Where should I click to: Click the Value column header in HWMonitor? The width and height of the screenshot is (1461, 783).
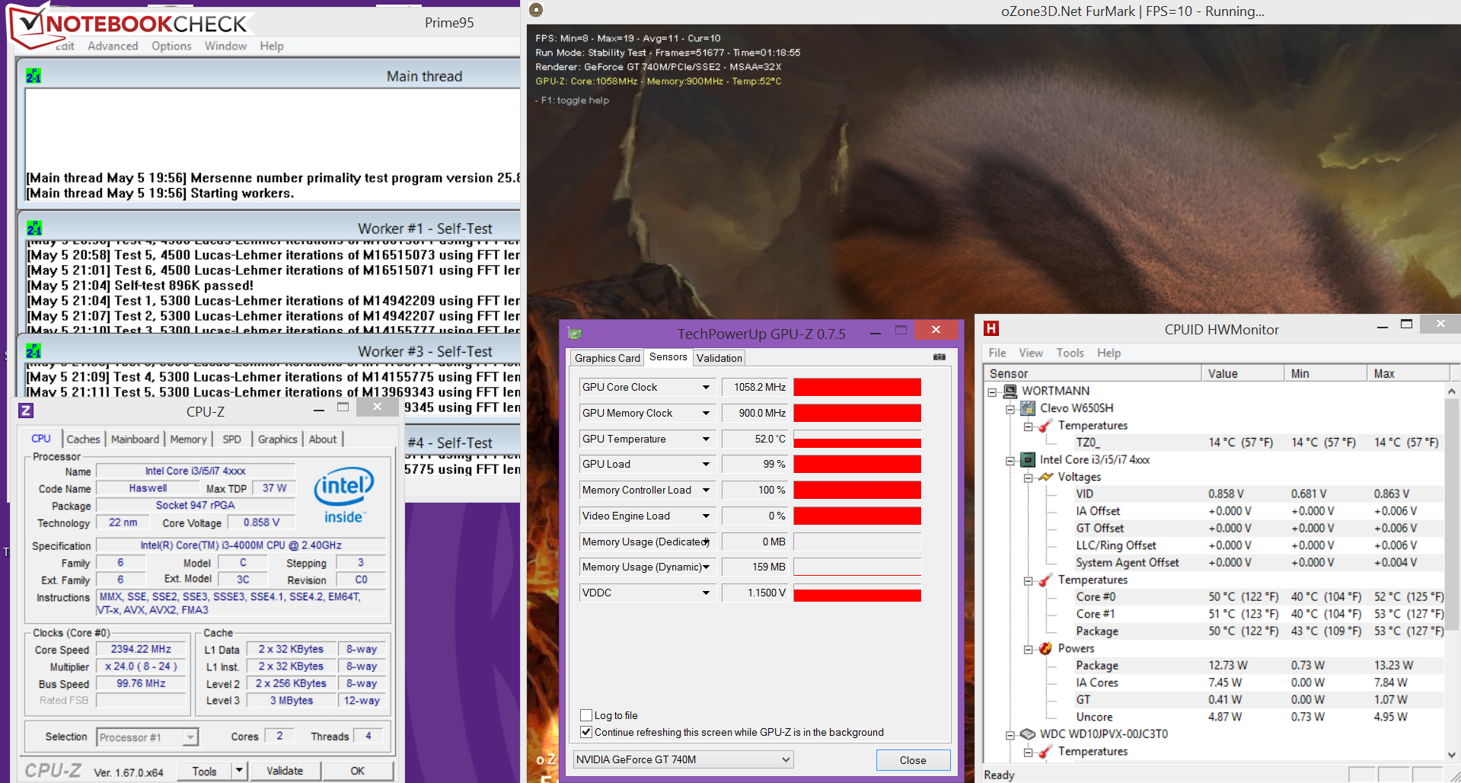(x=1242, y=373)
